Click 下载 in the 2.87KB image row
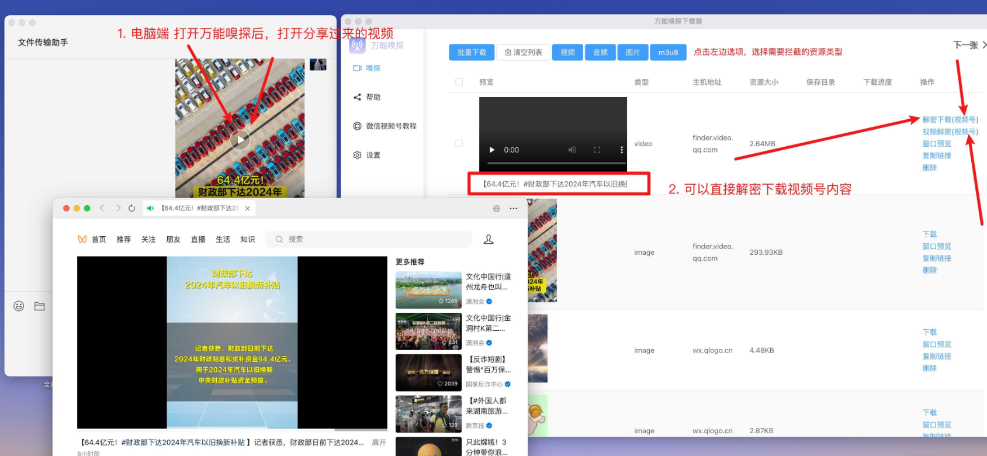The width and height of the screenshot is (987, 456). (x=929, y=413)
